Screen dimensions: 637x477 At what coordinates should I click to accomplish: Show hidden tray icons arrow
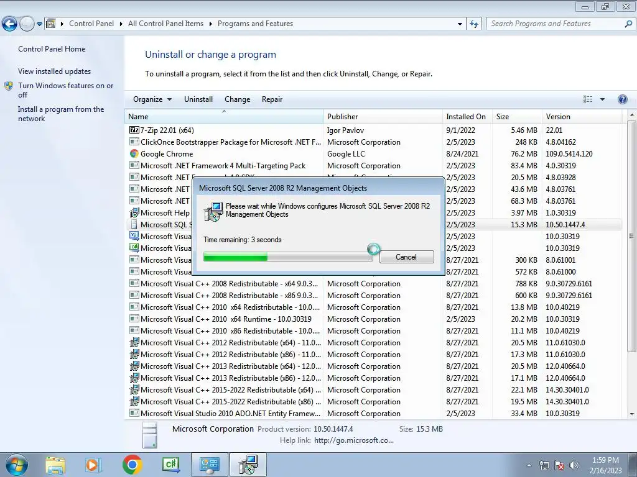(529, 465)
